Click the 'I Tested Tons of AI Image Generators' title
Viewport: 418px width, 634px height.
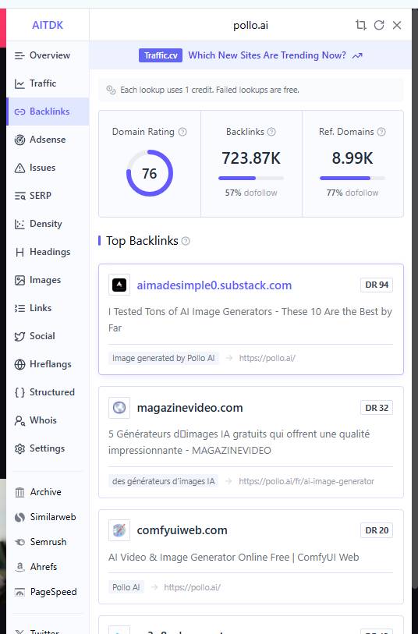[x=250, y=320]
